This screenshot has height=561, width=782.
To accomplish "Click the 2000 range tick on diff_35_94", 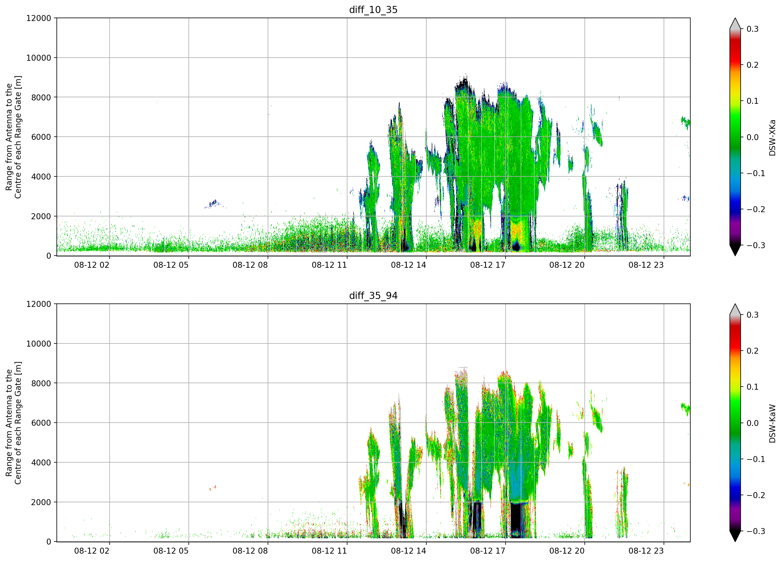I will click(41, 502).
